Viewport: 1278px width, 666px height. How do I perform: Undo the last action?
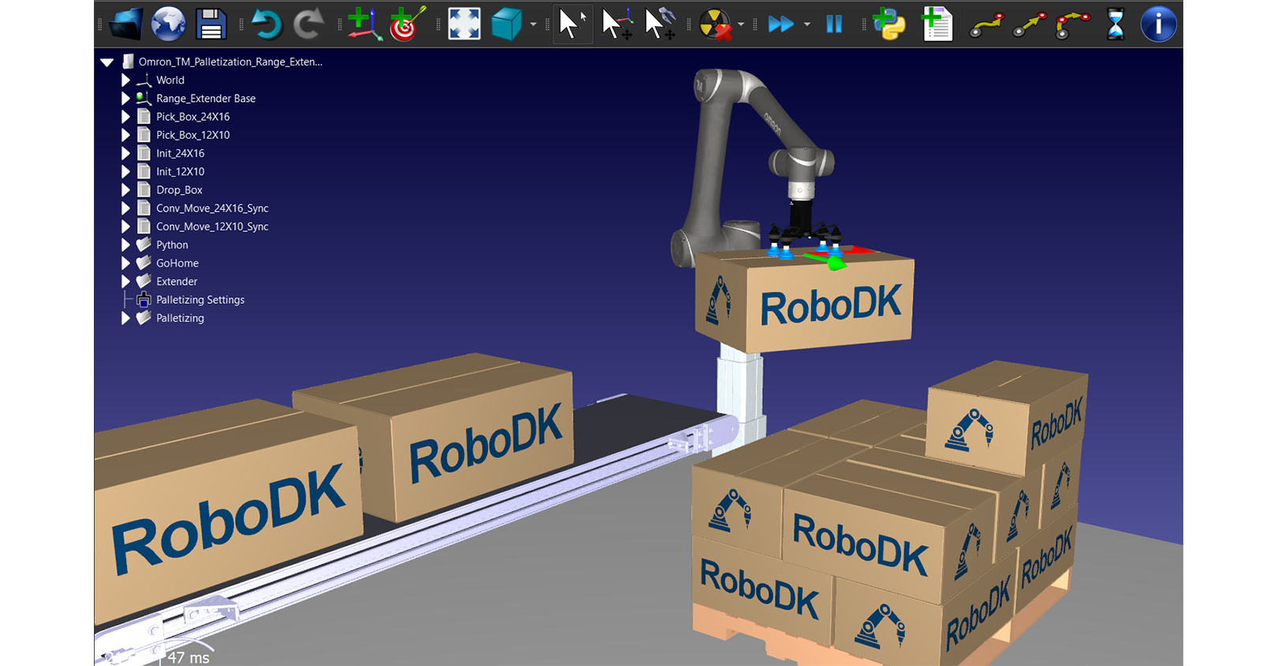pyautogui.click(x=267, y=24)
